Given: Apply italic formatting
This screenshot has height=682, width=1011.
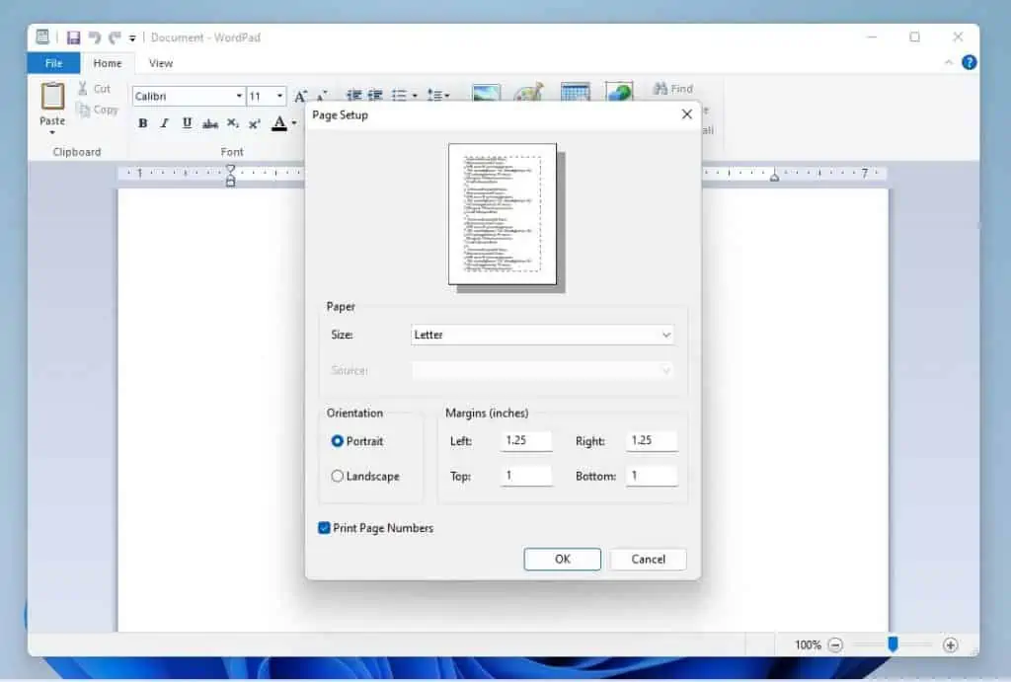Looking at the screenshot, I should point(164,122).
